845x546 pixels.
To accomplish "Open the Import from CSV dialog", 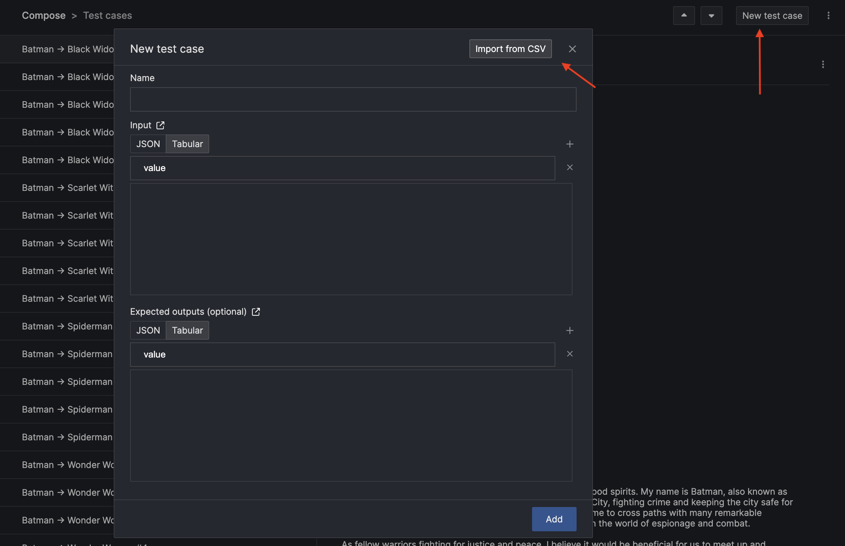I will coord(510,49).
